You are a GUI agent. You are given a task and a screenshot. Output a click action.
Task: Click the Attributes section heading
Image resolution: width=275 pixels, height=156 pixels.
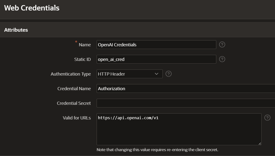pos(16,30)
